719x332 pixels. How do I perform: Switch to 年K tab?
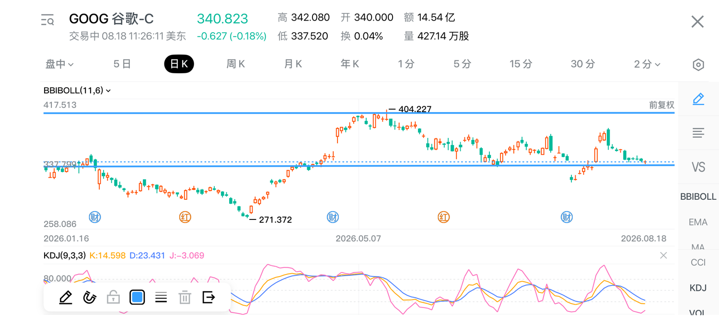coord(349,64)
